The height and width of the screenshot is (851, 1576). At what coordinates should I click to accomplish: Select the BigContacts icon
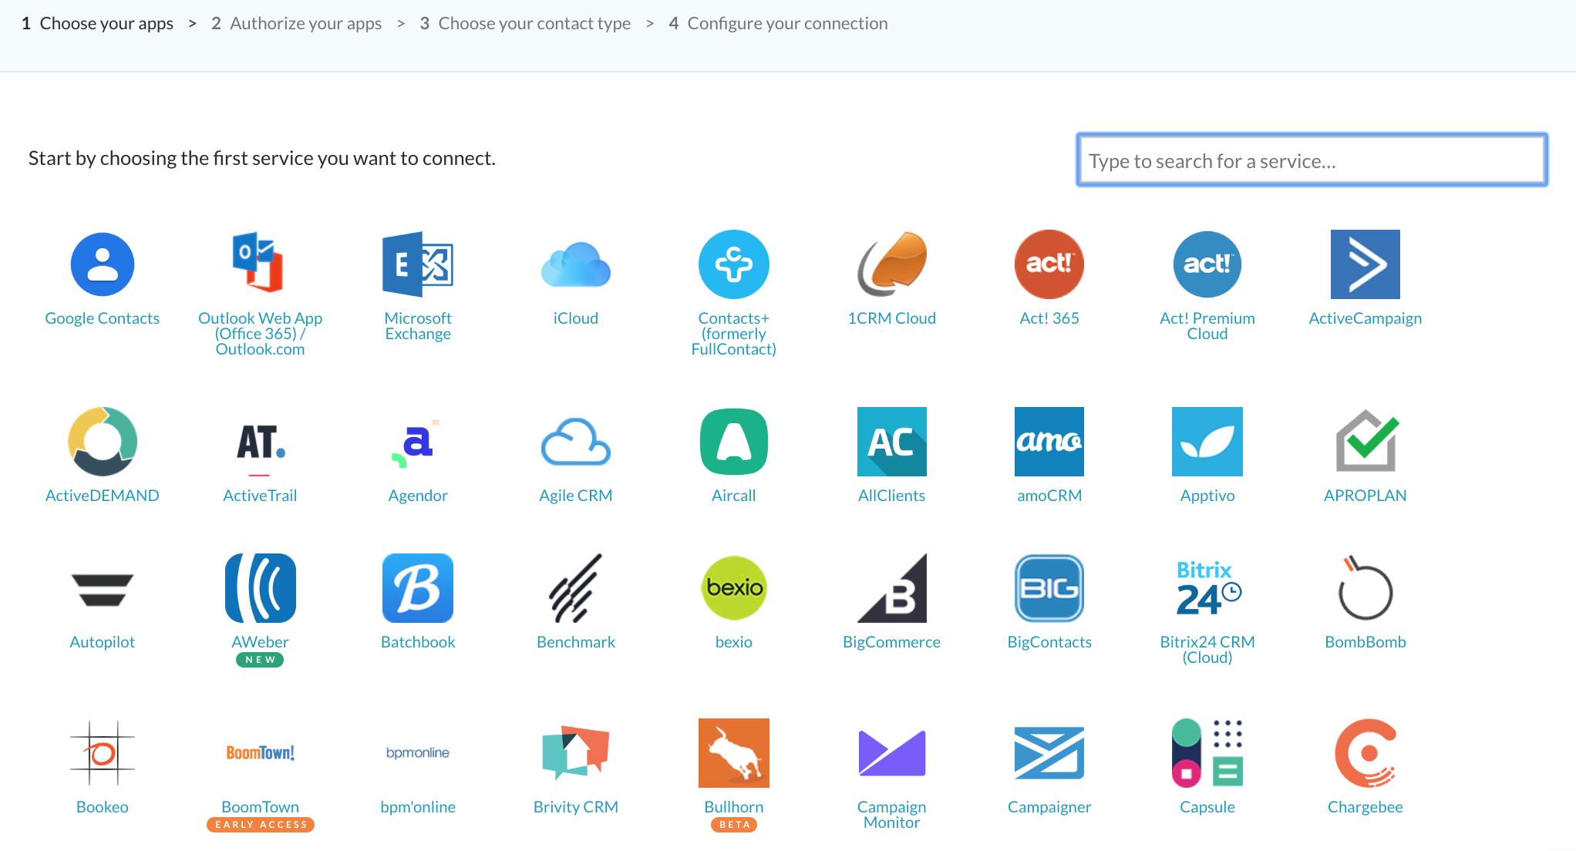point(1049,588)
